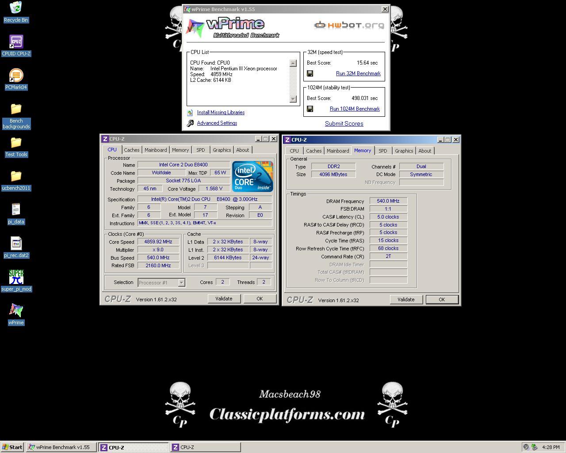The height and width of the screenshot is (453, 566).
Task: Click the DRAM Frequency value 540.0 MHz
Action: [x=388, y=201]
